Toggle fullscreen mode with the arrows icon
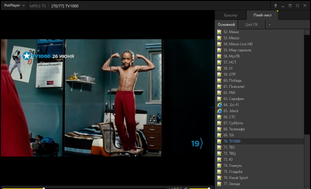 pyautogui.click(x=297, y=6)
